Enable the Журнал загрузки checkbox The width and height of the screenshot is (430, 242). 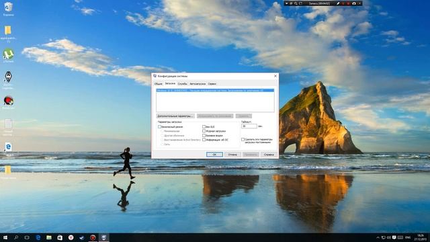[204, 131]
